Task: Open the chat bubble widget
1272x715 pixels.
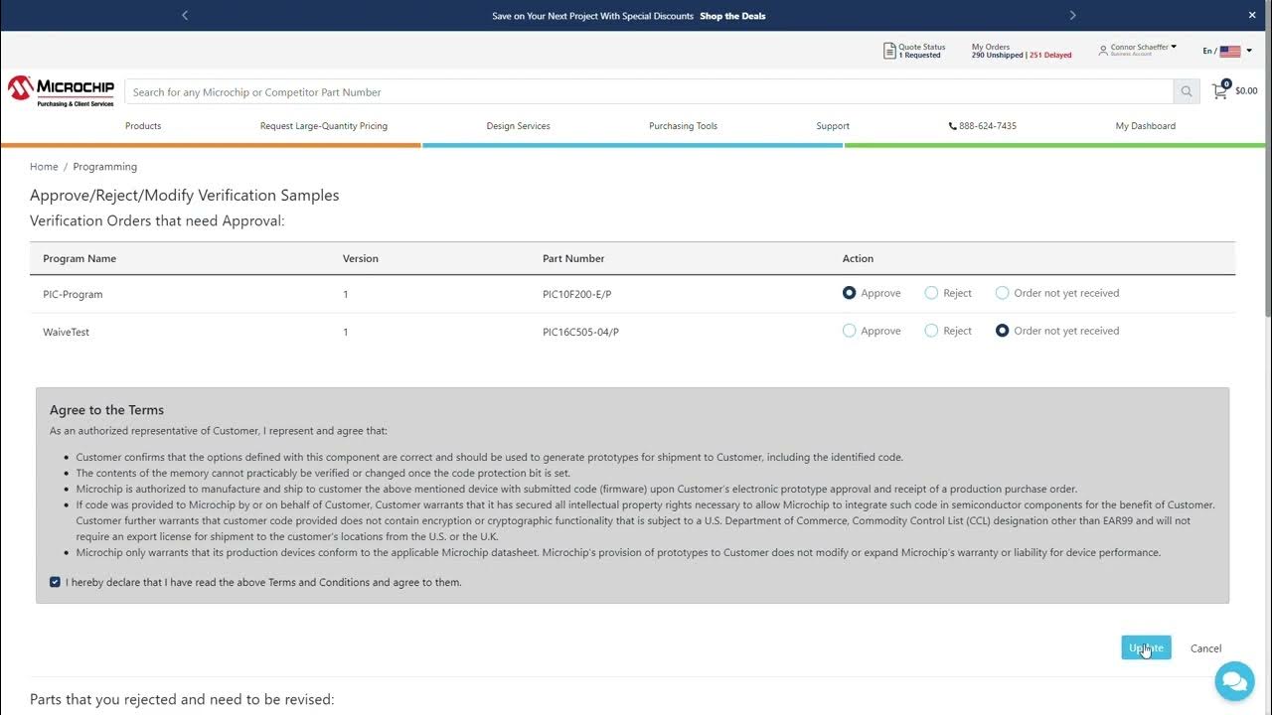Action: (1234, 681)
